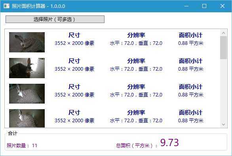
Task: Click the first row's 分辨率 heading
Action: pos(136,35)
